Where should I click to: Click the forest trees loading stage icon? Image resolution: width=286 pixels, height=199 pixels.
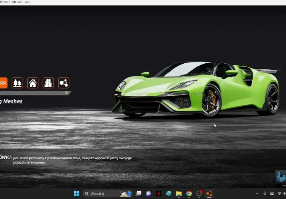point(17,83)
